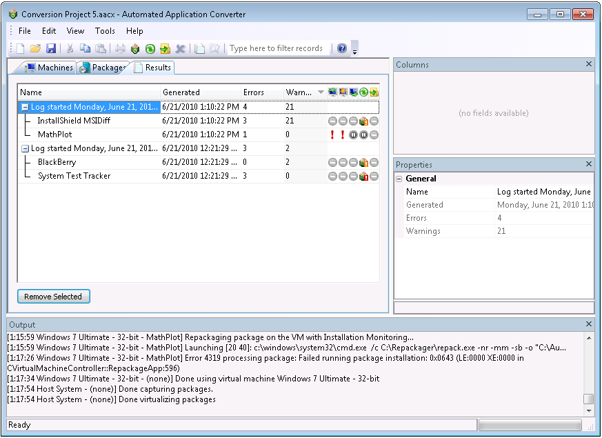
Task: Click the Remove Selected button
Action: 53,297
